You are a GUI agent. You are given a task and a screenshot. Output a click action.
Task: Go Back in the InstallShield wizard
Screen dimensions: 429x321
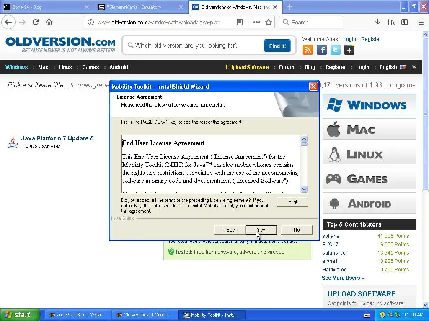pos(230,230)
